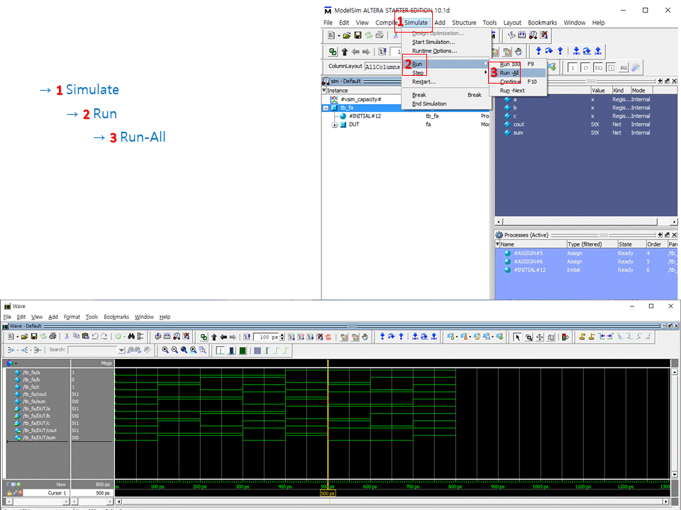
Task: Click the Step Over curved arrow icon in Wave
Action: (392, 336)
